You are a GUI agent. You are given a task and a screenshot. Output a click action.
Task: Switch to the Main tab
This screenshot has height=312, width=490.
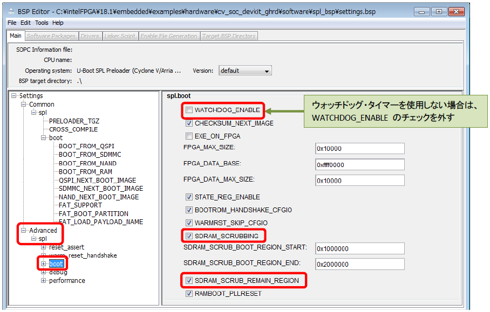click(16, 36)
